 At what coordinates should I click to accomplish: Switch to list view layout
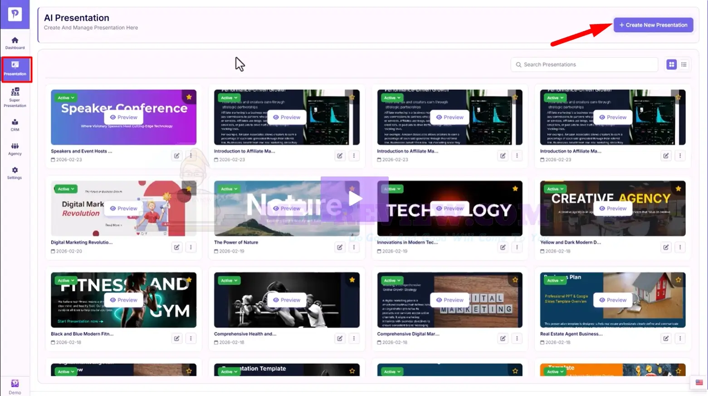point(684,64)
